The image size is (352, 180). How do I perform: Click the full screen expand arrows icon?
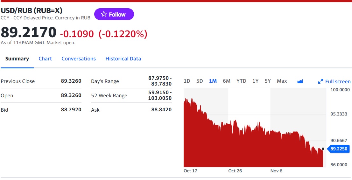point(320,81)
